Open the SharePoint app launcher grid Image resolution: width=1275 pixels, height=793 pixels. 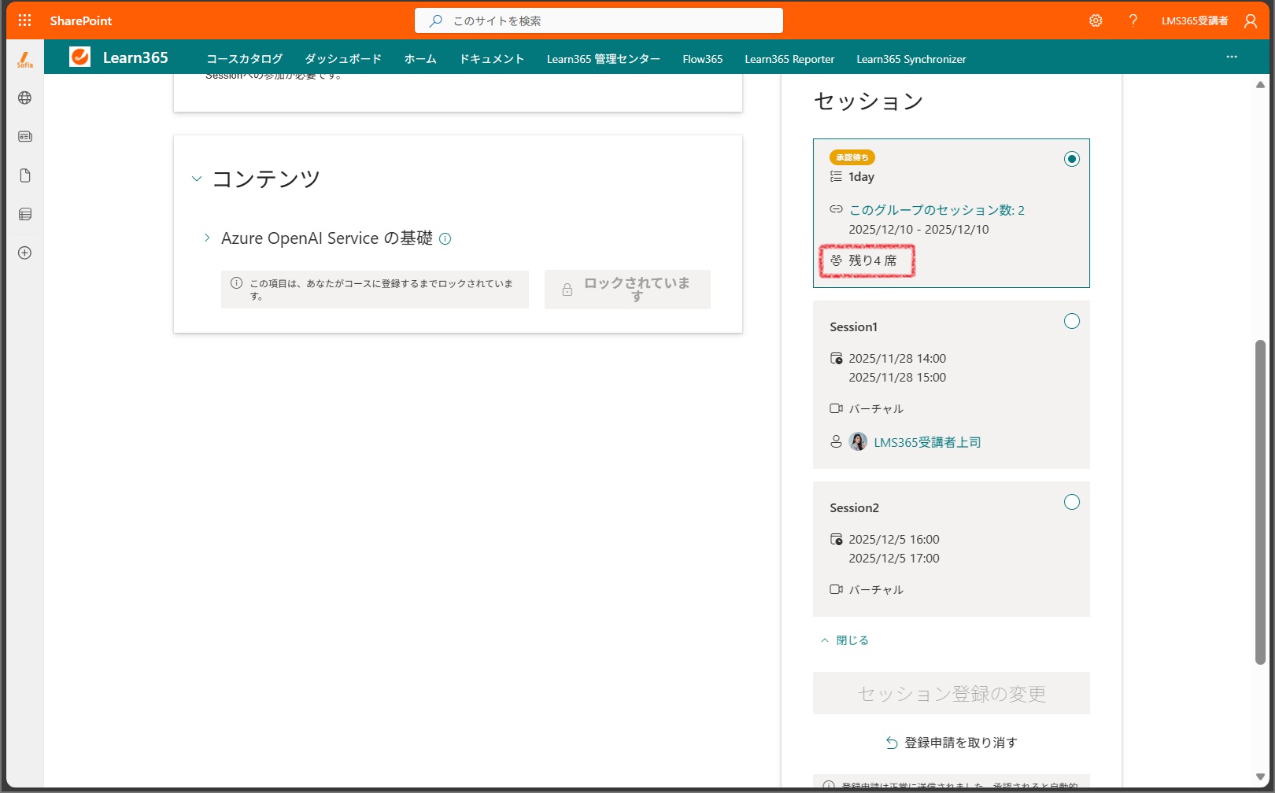click(24, 20)
